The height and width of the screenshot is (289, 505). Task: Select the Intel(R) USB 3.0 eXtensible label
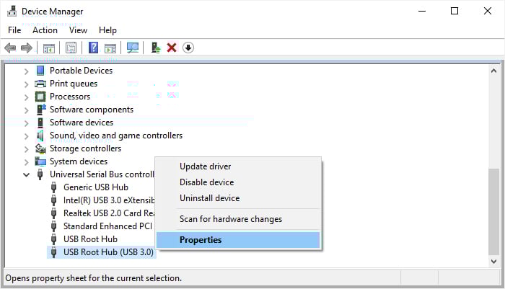click(109, 200)
